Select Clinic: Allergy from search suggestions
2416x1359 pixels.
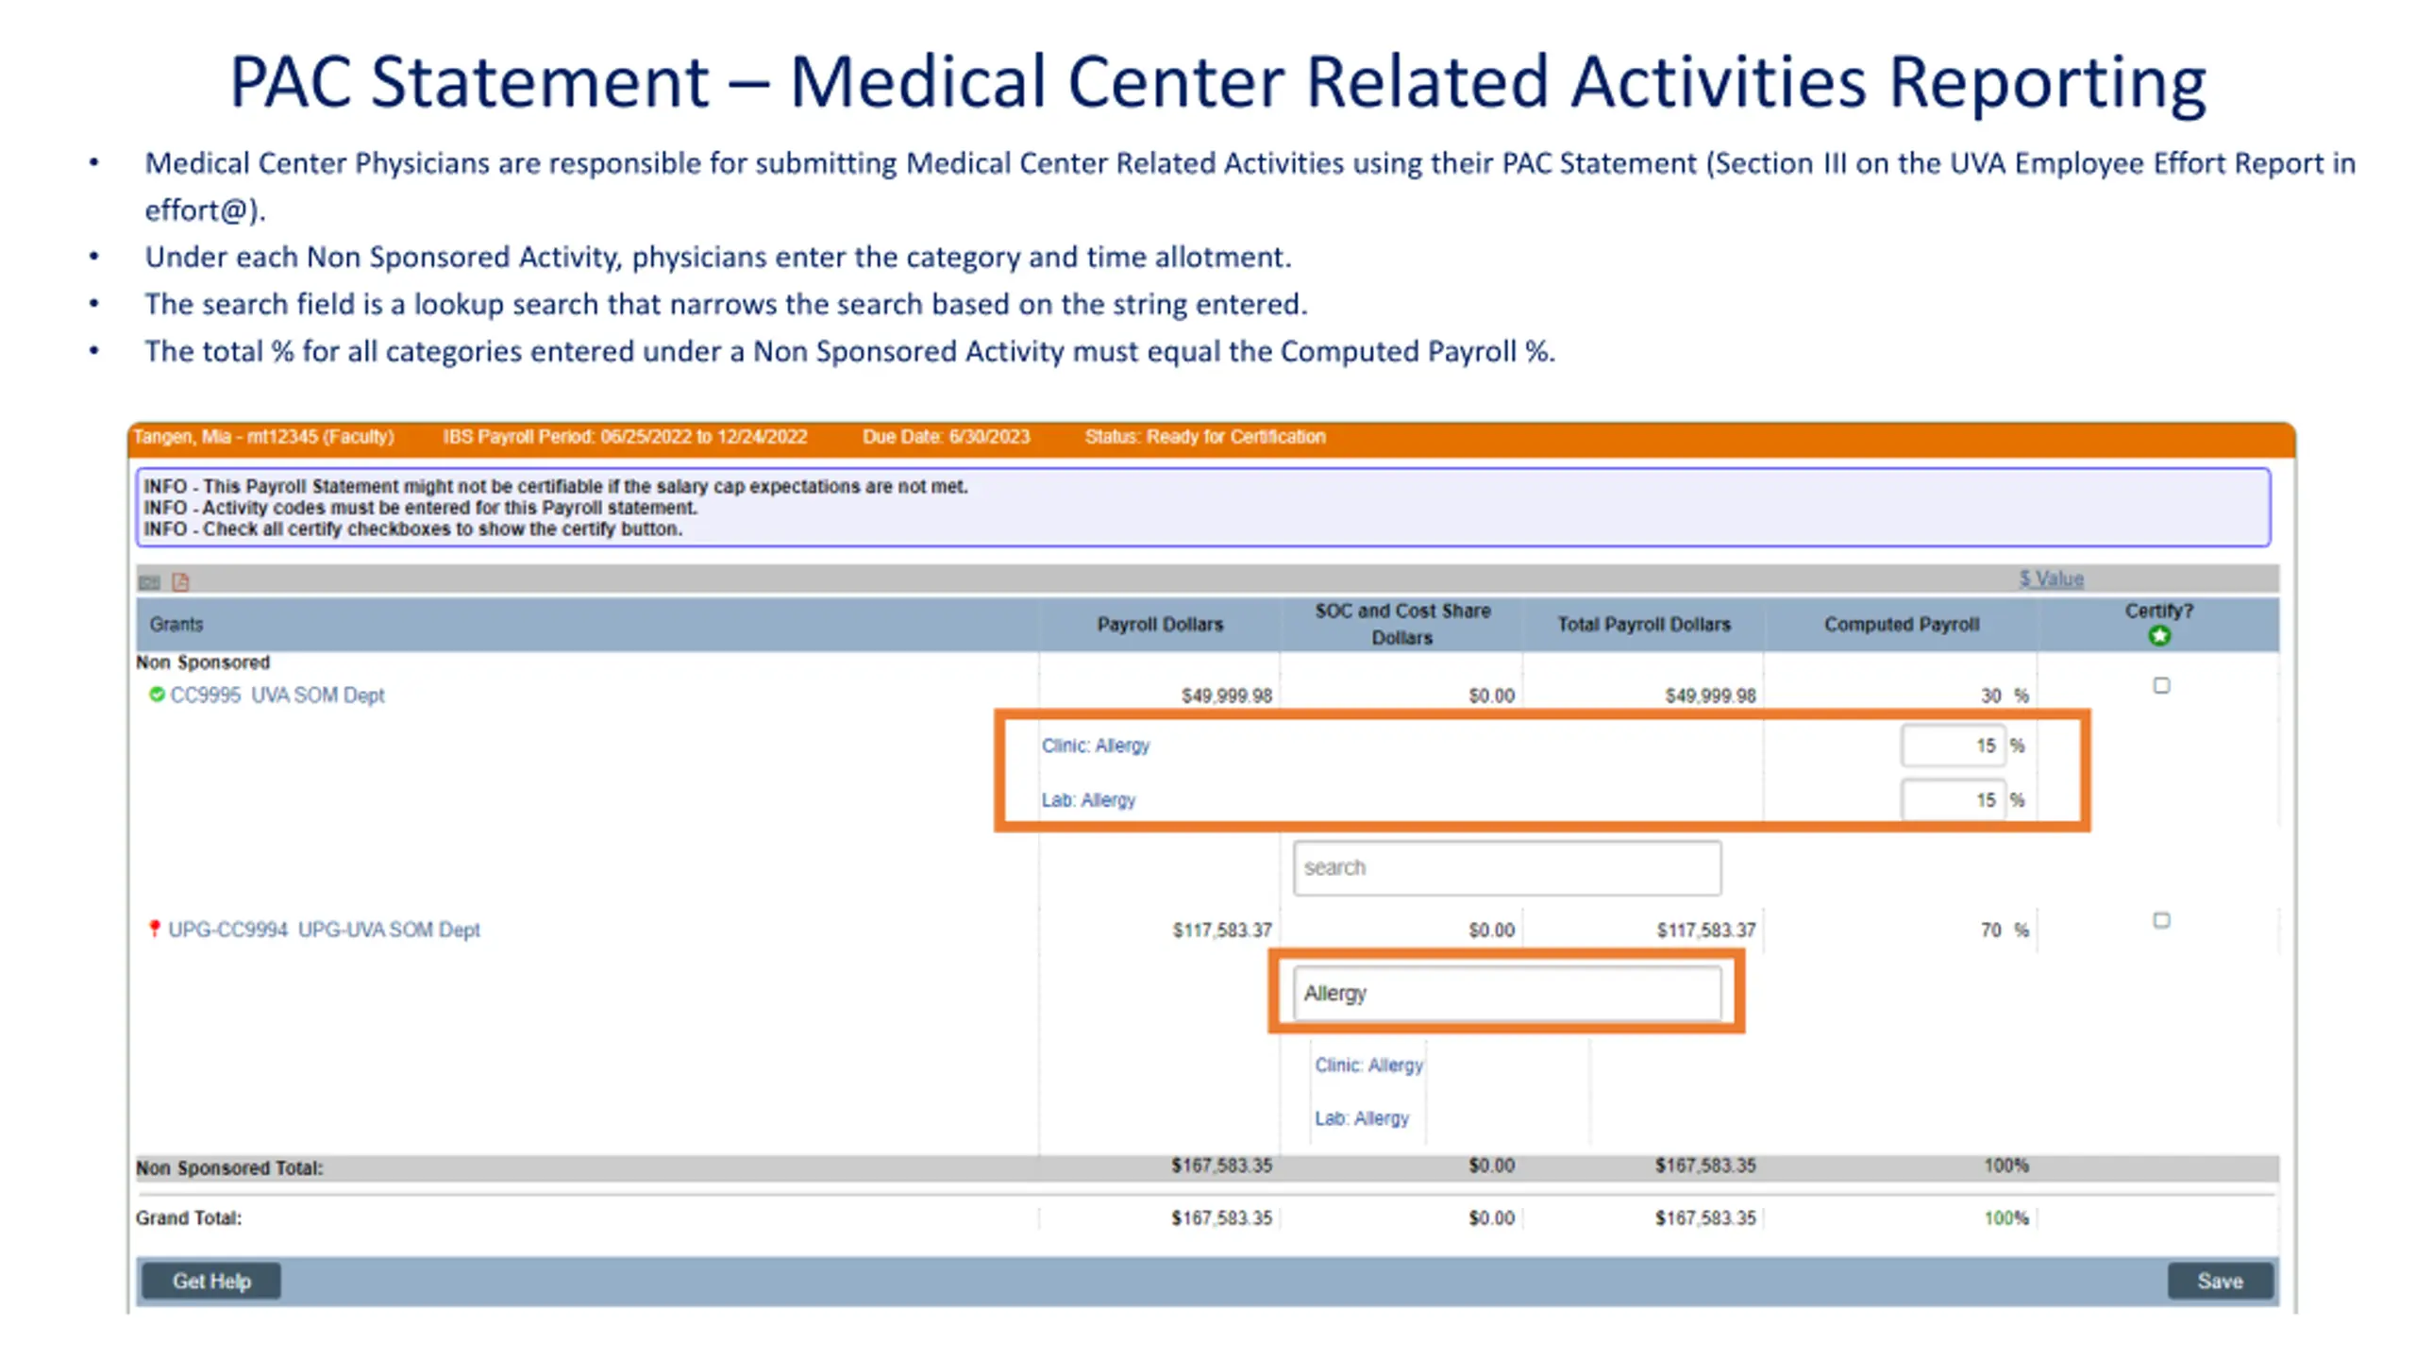coord(1368,1065)
